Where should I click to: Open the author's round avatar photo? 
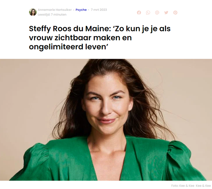pos(33,12)
